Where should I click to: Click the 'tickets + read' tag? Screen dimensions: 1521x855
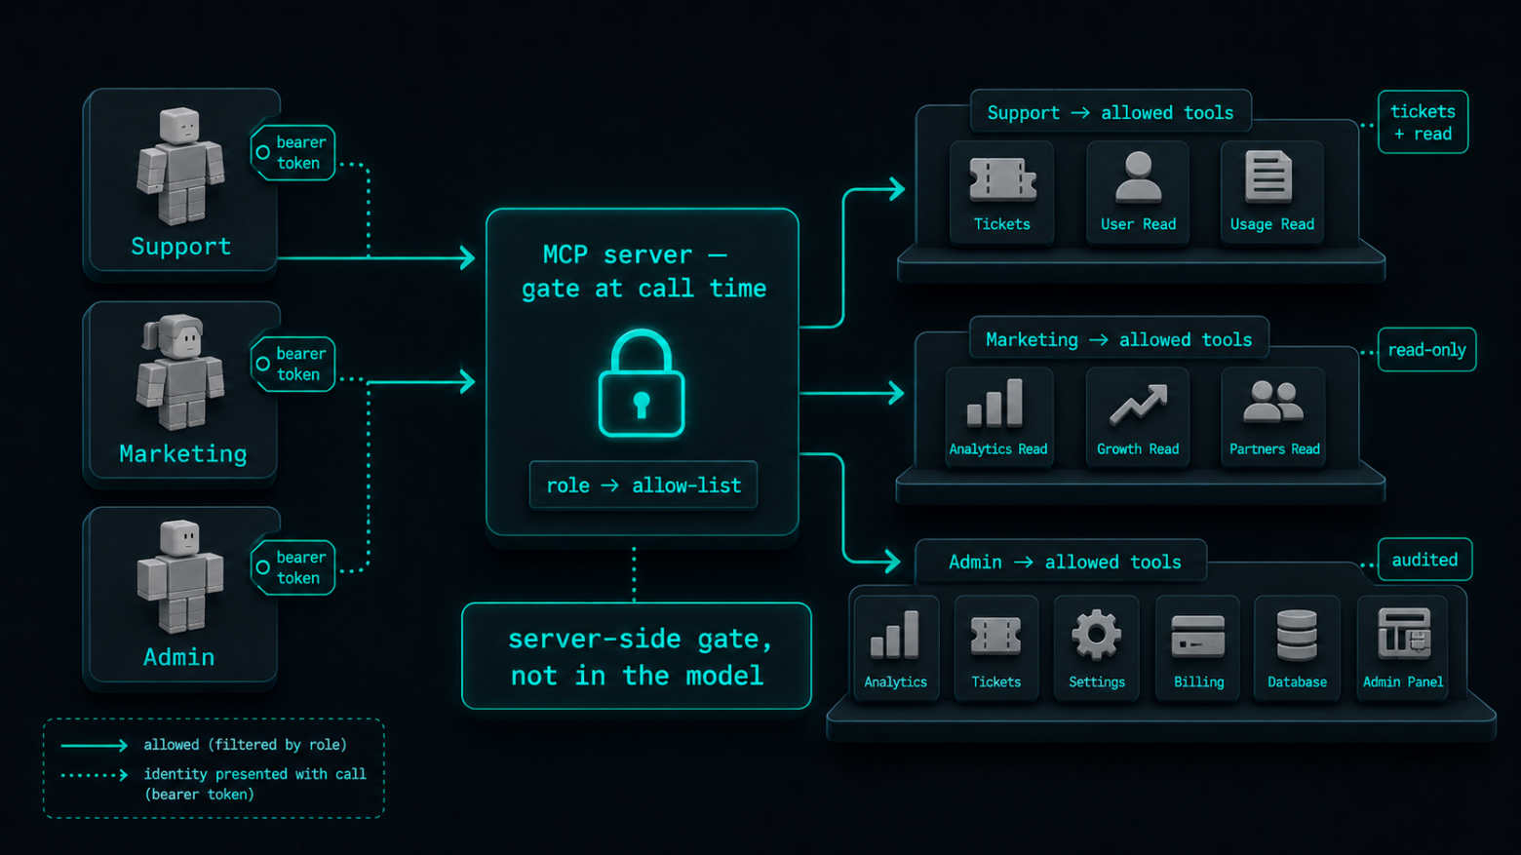tap(1423, 122)
